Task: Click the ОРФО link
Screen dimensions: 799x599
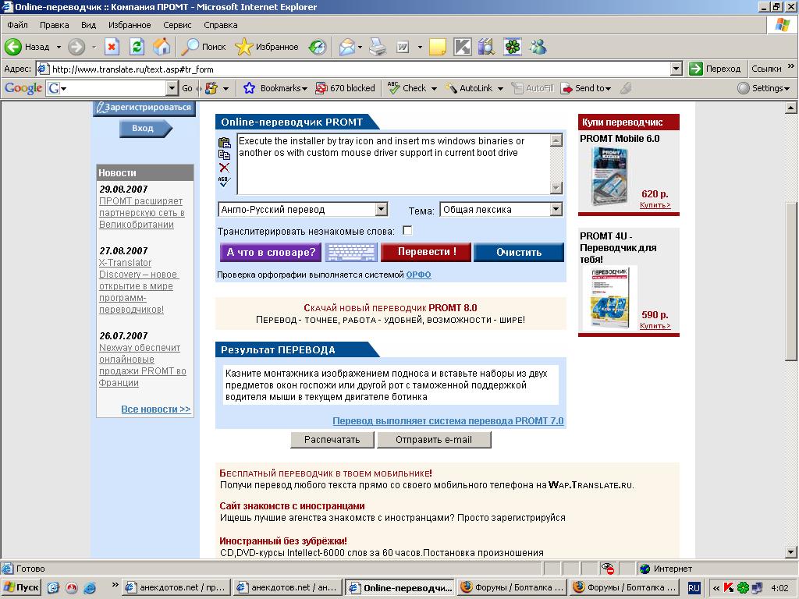Action: click(x=418, y=275)
